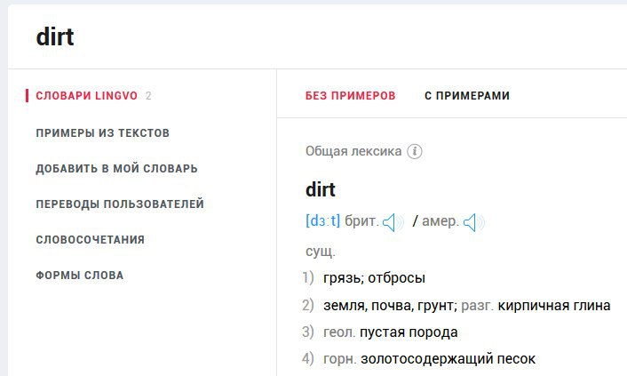Click translation 'земля, почва, грунт'
Screen dimensions: 627x376
[390, 306]
